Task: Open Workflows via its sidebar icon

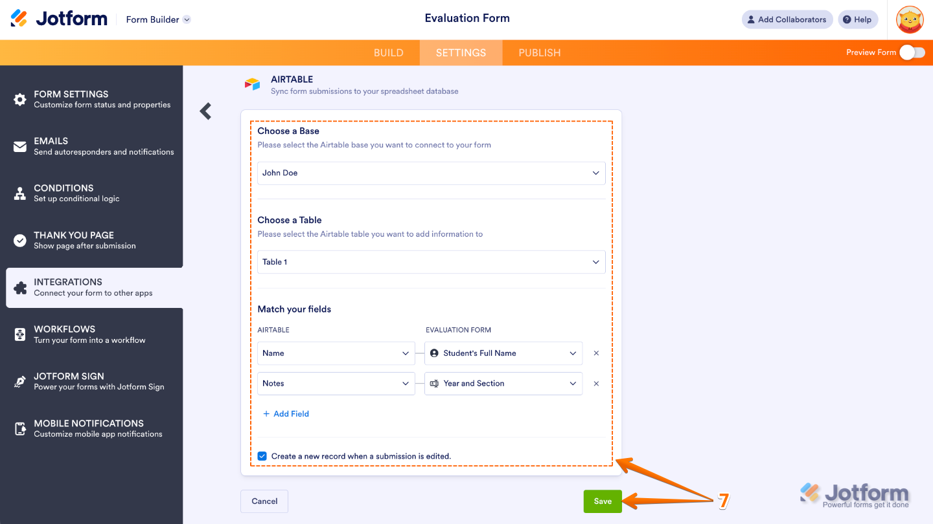Action: pyautogui.click(x=19, y=333)
